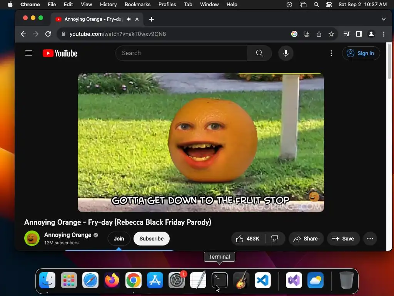
Task: Open Spotlight search in menu bar
Action: (316, 5)
